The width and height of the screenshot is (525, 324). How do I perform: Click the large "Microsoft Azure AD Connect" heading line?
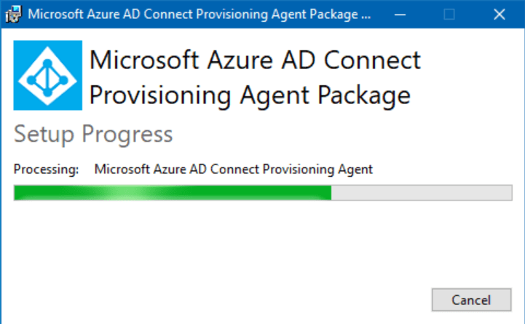pyautogui.click(x=255, y=60)
